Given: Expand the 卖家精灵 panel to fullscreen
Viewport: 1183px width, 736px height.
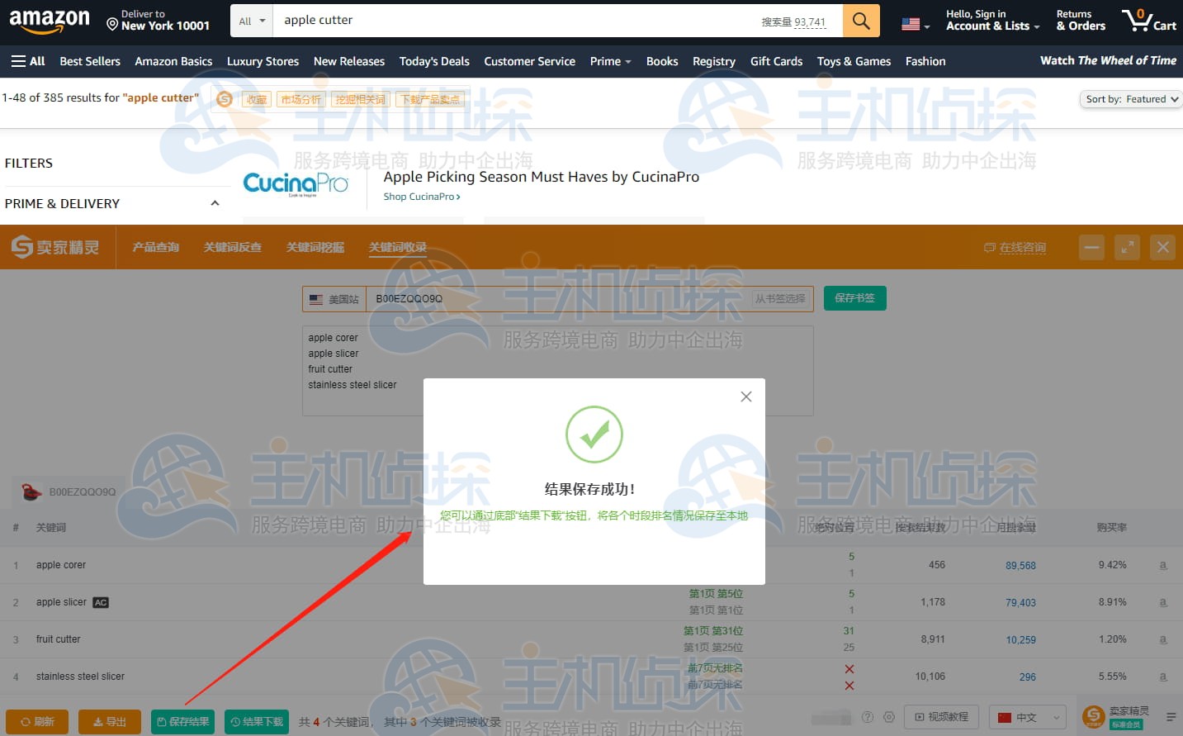Looking at the screenshot, I should (x=1127, y=247).
